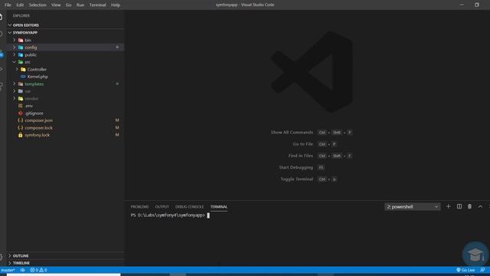Image resolution: width=490 pixels, height=276 pixels.
Task: Click the master branch indicator
Action: pos(8,270)
